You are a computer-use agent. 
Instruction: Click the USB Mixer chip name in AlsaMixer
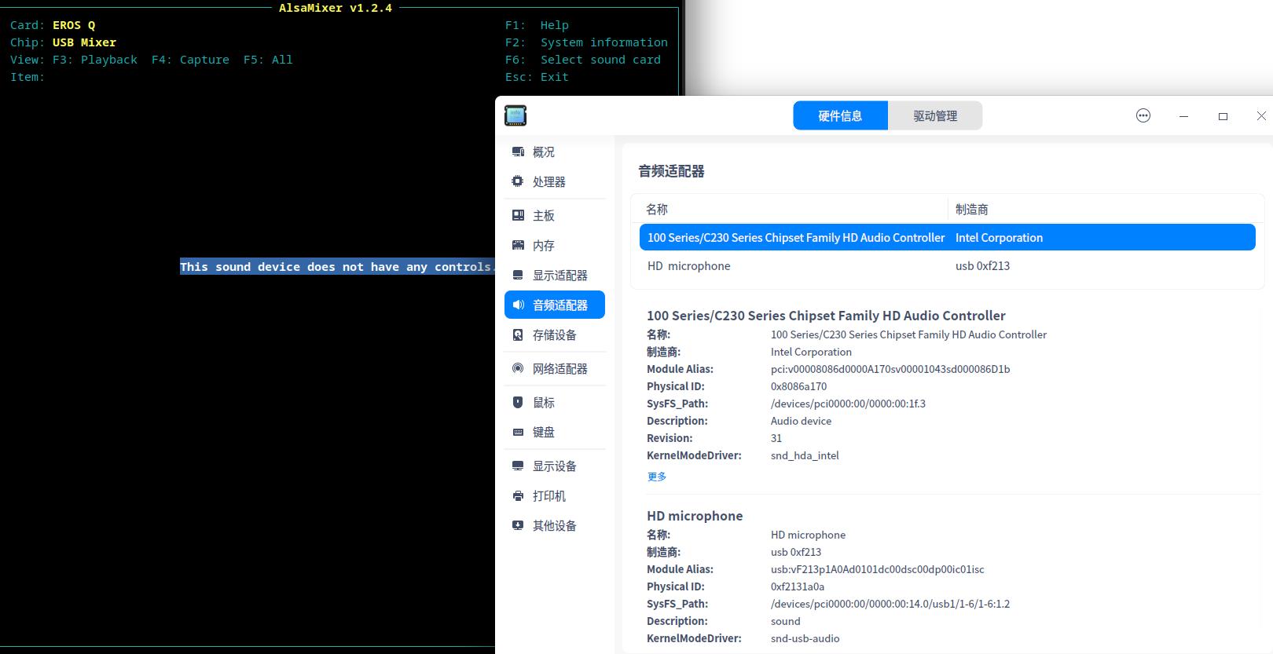tap(84, 42)
